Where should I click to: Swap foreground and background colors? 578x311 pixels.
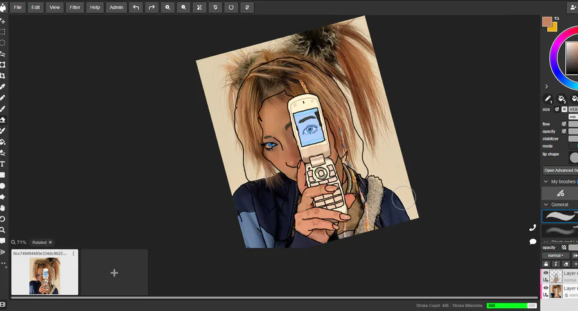557,18
